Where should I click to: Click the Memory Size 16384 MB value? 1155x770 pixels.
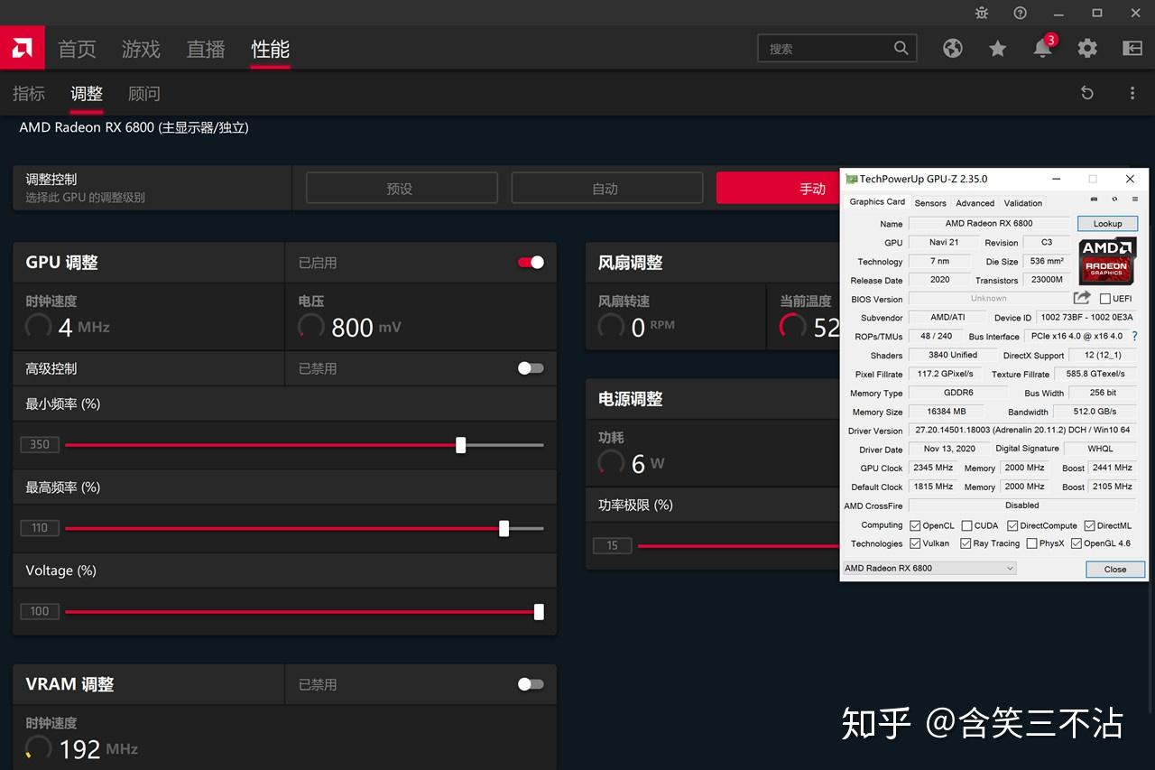[x=947, y=412]
